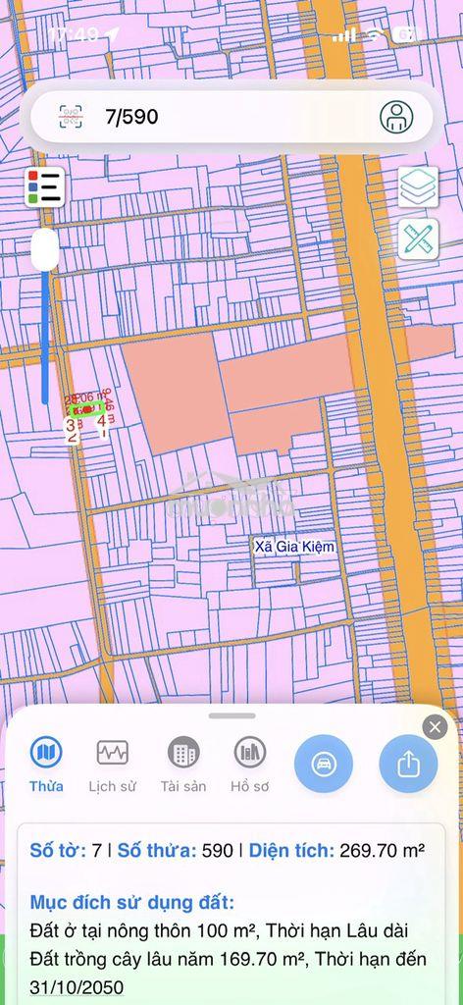The height and width of the screenshot is (1005, 463).
Task: Open the map legend list icon
Action: coord(45,187)
